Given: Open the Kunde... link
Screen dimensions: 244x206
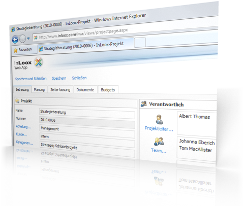Looking at the screenshot, I should pos(21,134).
